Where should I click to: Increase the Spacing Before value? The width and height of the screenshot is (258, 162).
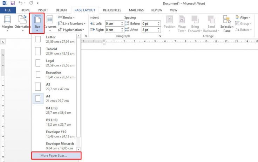[x=158, y=22]
